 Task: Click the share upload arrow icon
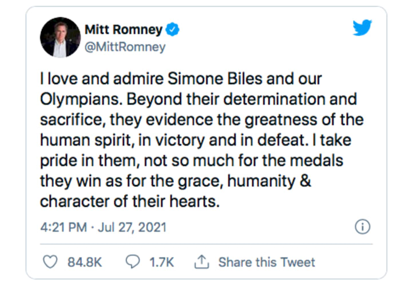point(200,262)
